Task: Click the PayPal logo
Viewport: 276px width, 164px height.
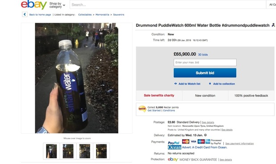Action: point(174,143)
